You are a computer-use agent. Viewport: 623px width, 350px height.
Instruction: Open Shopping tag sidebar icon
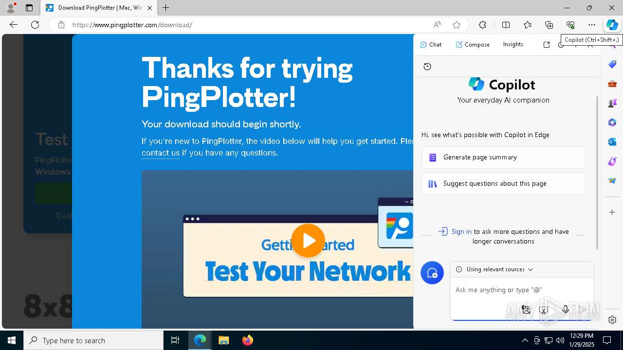coord(612,64)
